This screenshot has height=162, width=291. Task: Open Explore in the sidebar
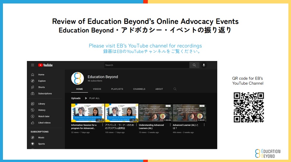click(x=42, y=81)
